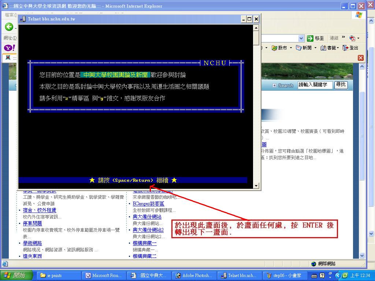This screenshot has height=281, width=375.
Task: Click the Telnet window title bar icon
Action: (x=23, y=19)
